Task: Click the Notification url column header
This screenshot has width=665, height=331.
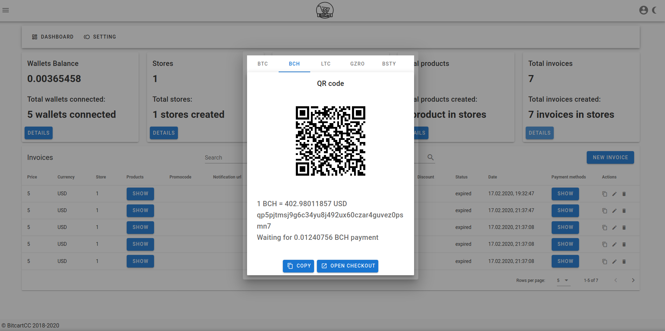Action: (227, 177)
